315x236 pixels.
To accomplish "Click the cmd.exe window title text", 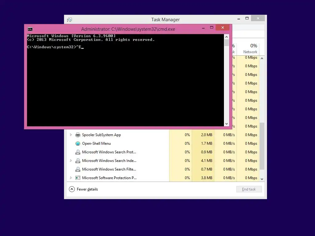I will click(128, 29).
